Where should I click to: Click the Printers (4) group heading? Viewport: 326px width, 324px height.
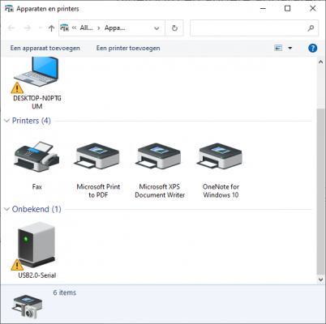pos(32,121)
